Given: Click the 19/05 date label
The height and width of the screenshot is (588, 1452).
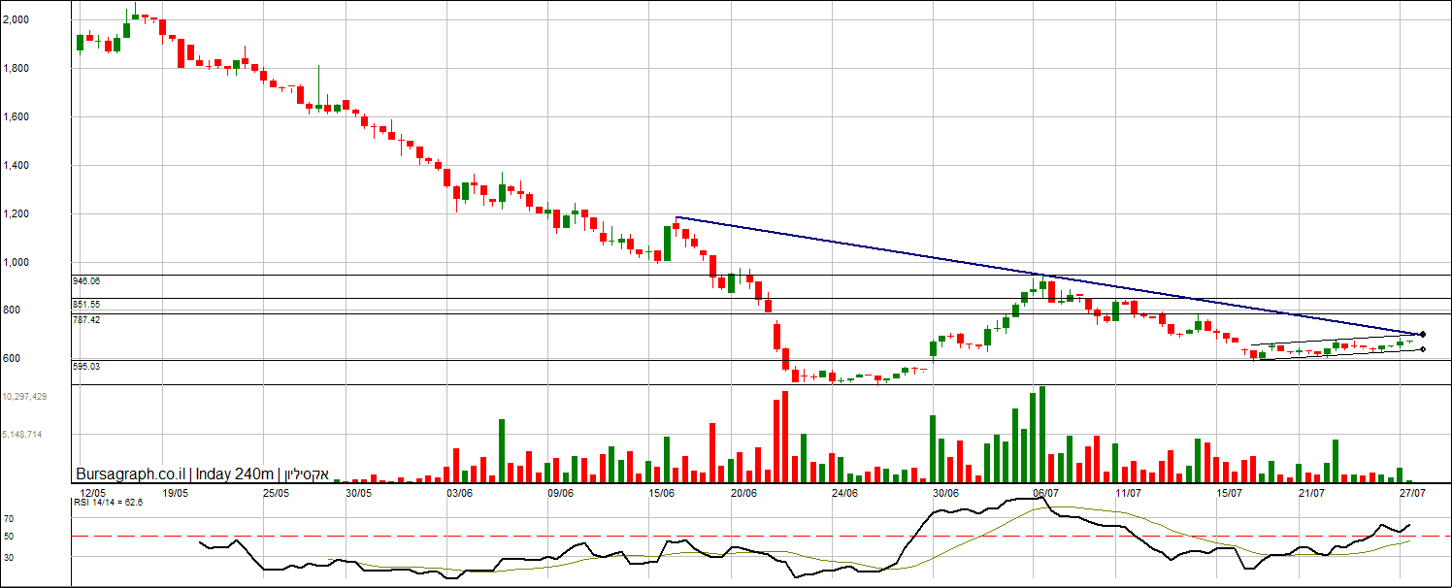Looking at the screenshot, I should click(176, 493).
